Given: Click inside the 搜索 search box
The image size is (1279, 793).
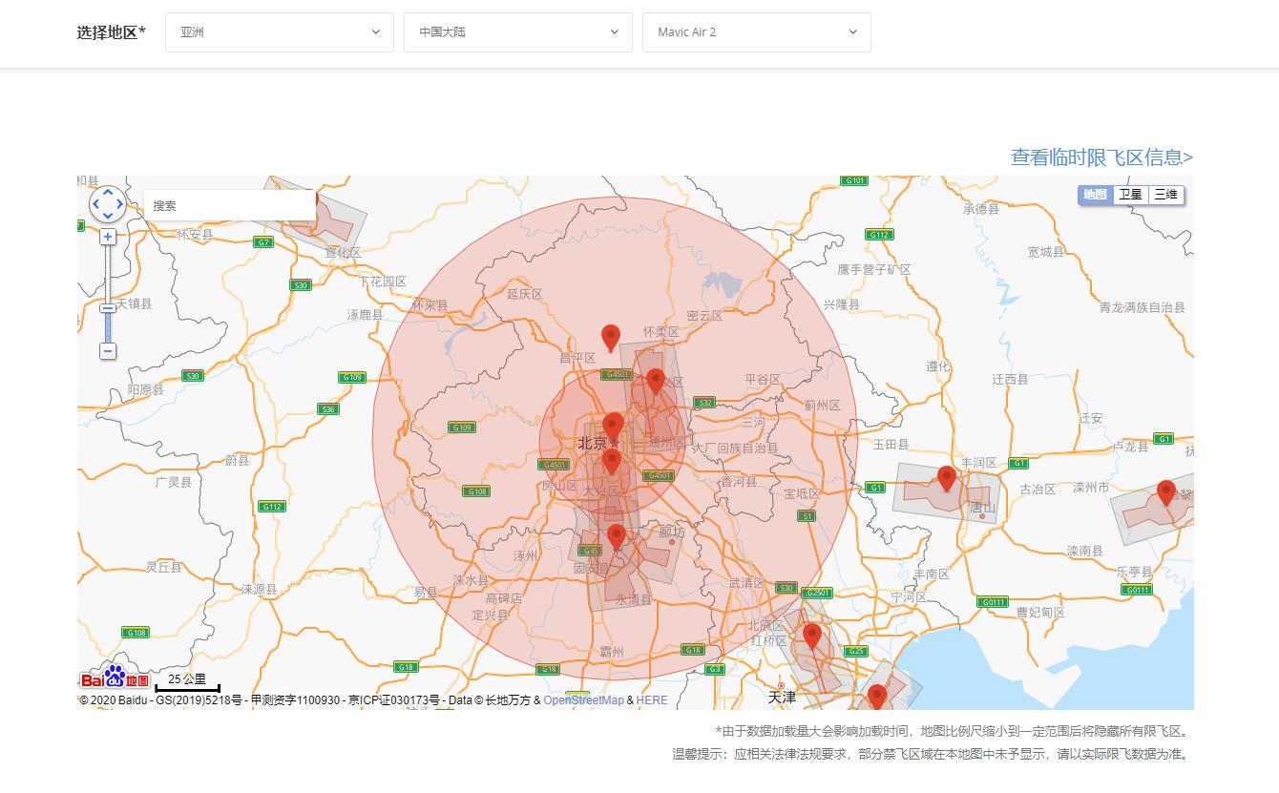Looking at the screenshot, I should pos(229,205).
